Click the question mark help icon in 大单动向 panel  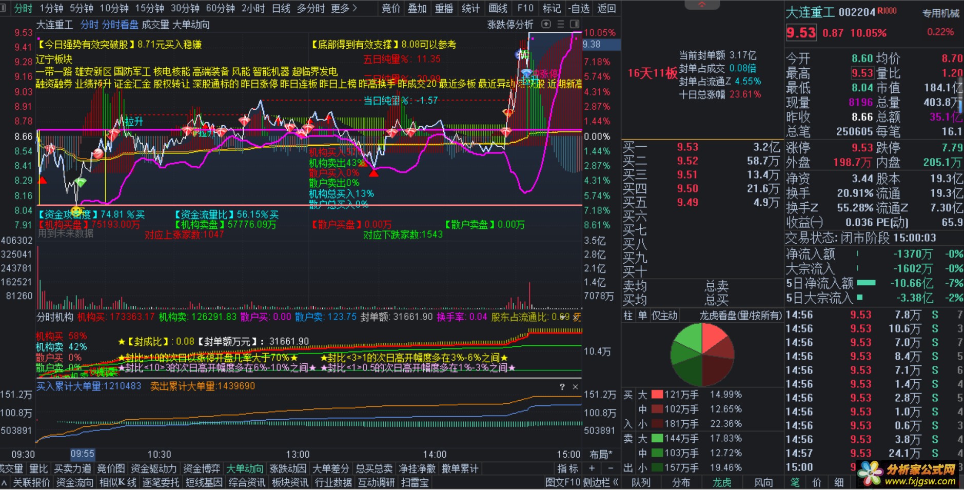tap(562, 387)
